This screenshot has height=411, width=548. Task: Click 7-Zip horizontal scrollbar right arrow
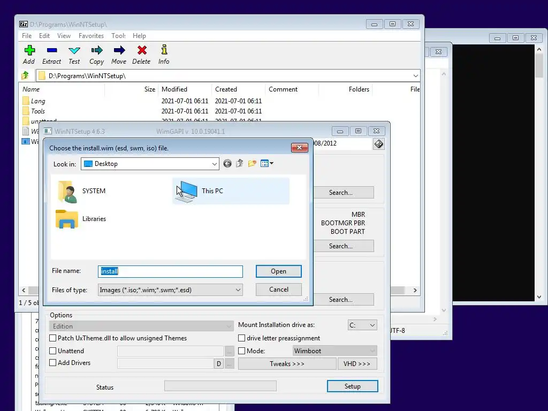[415, 290]
